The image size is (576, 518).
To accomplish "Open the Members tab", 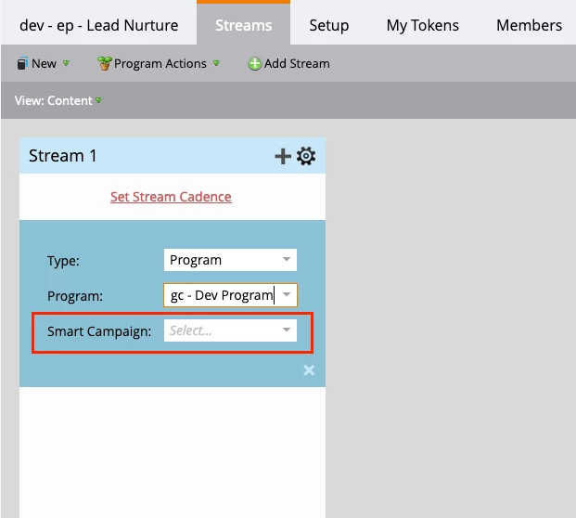I will 529,25.
